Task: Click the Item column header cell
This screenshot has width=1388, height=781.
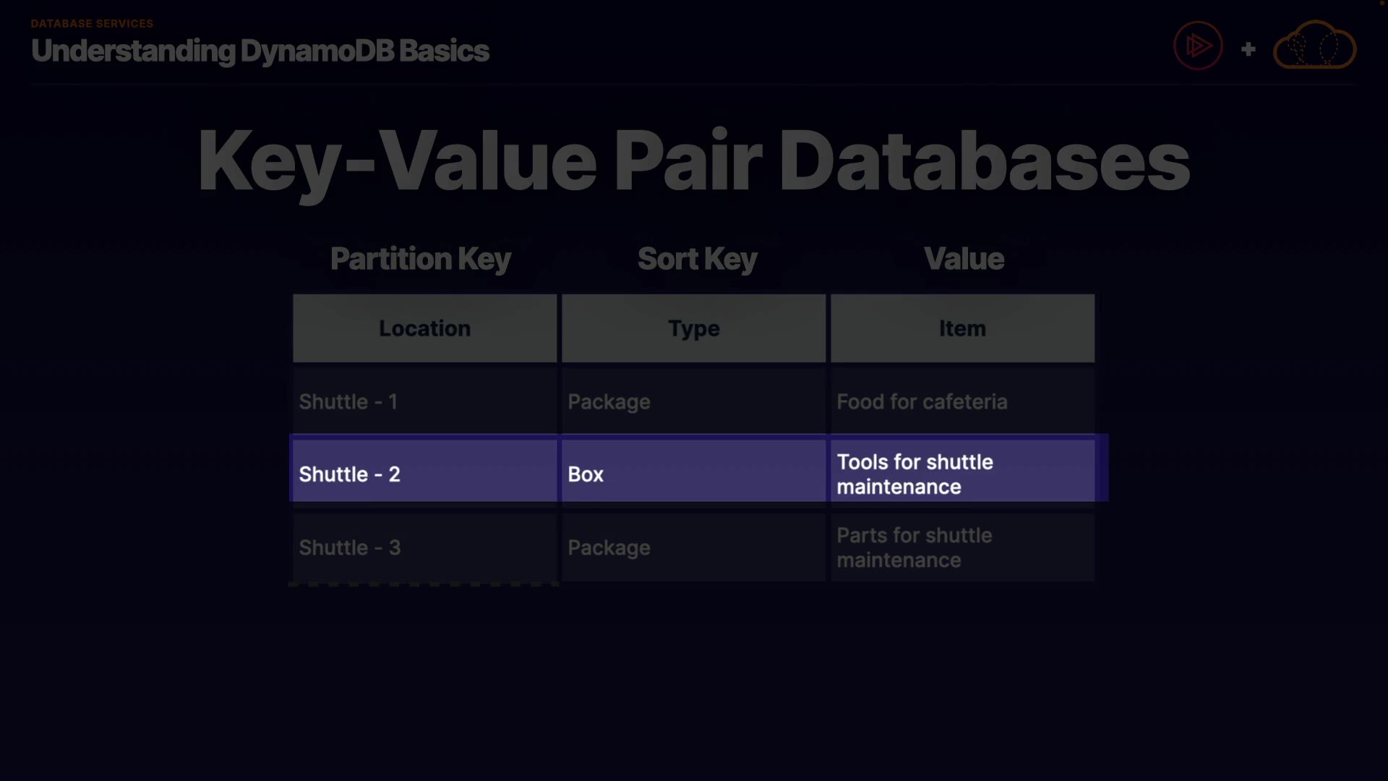Action: [x=962, y=328]
